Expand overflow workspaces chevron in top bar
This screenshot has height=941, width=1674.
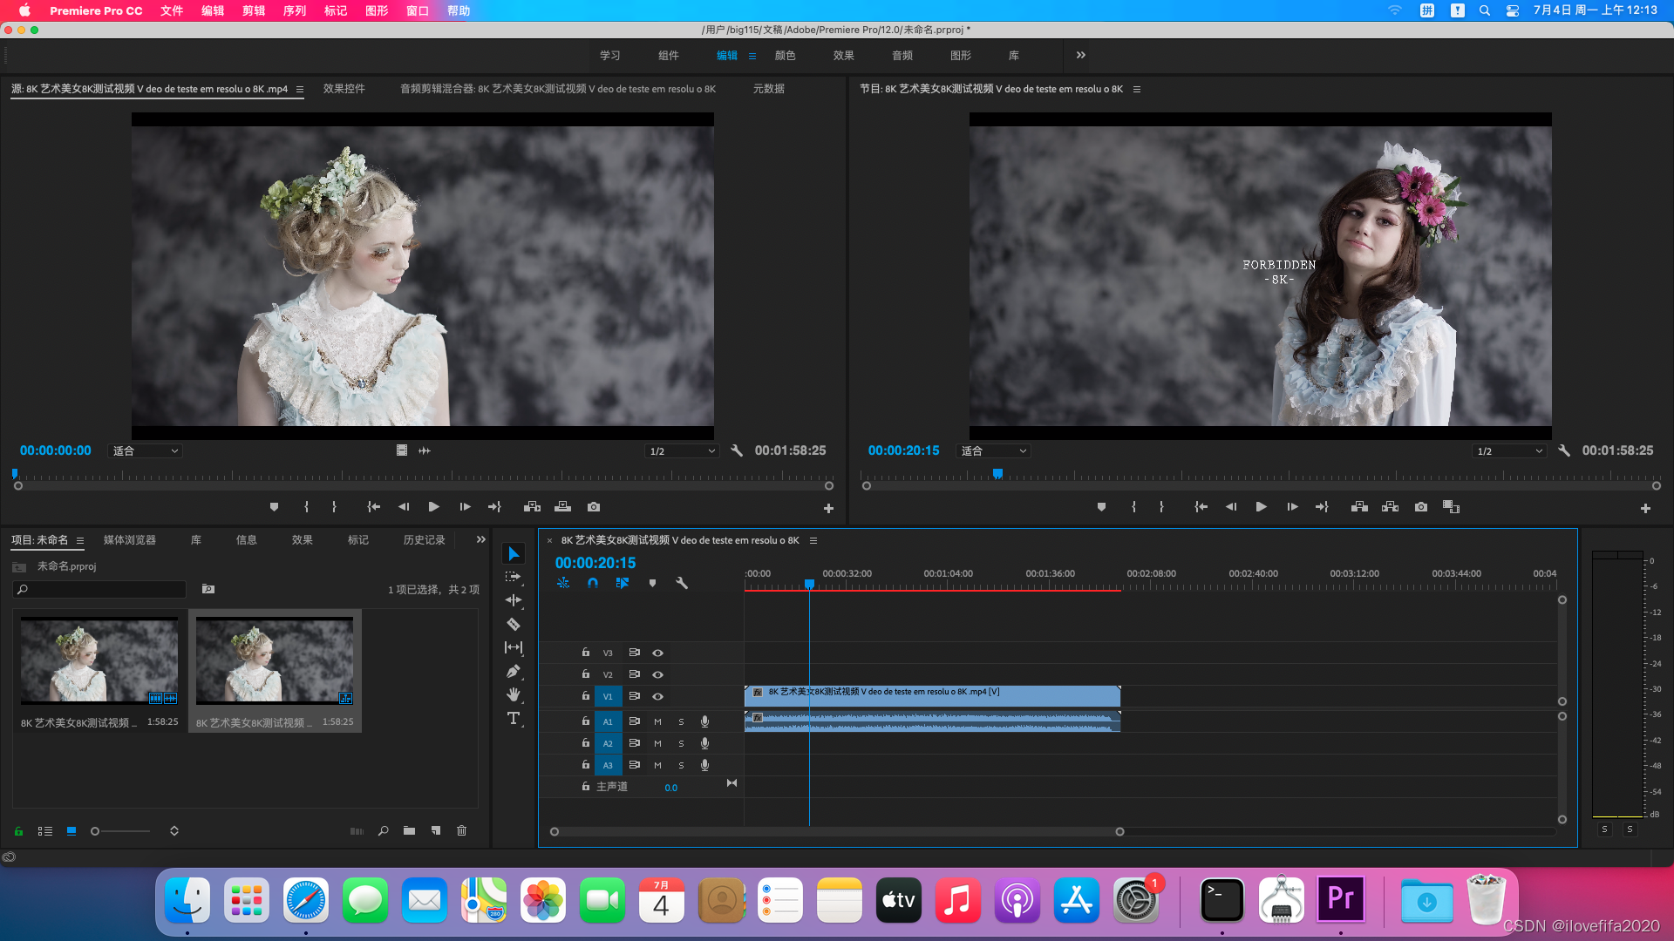(x=1081, y=55)
